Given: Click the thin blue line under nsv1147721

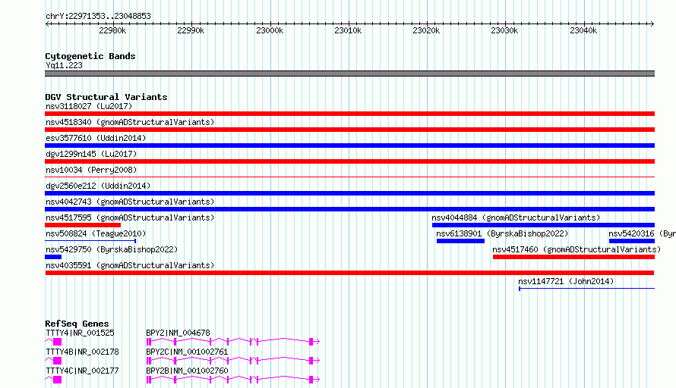Looking at the screenshot, I should [587, 288].
